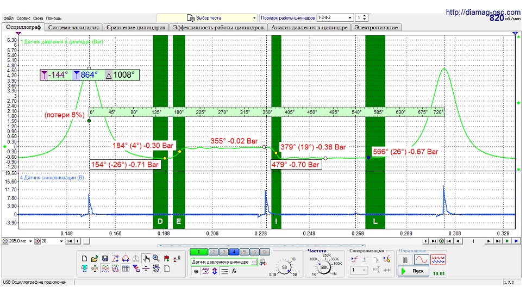Adjust the 5В voltage range knob
The width and height of the screenshot is (526, 287).
click(x=285, y=267)
